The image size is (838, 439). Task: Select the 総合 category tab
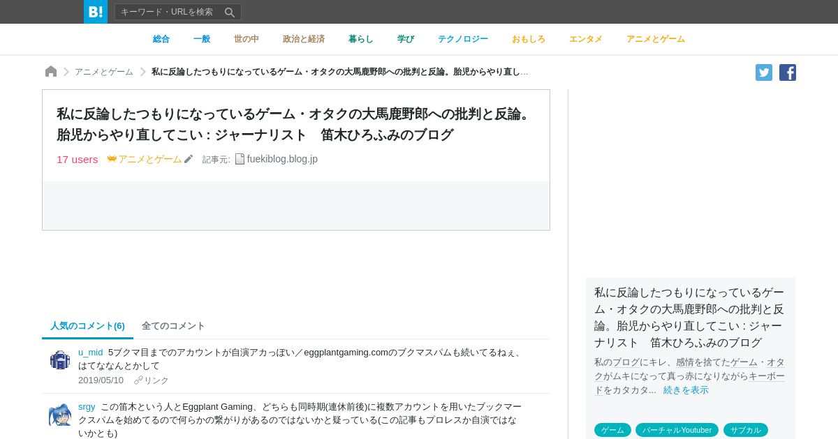pyautogui.click(x=161, y=39)
